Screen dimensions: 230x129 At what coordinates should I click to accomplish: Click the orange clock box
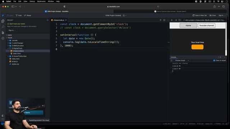[x=197, y=47]
